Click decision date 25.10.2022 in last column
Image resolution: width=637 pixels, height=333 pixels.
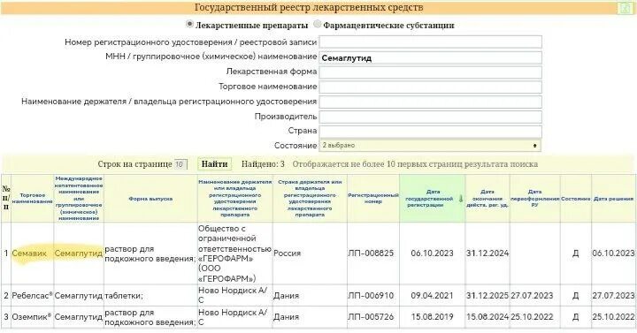pyautogui.click(x=613, y=316)
